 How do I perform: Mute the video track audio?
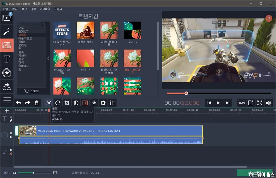(x=11, y=137)
